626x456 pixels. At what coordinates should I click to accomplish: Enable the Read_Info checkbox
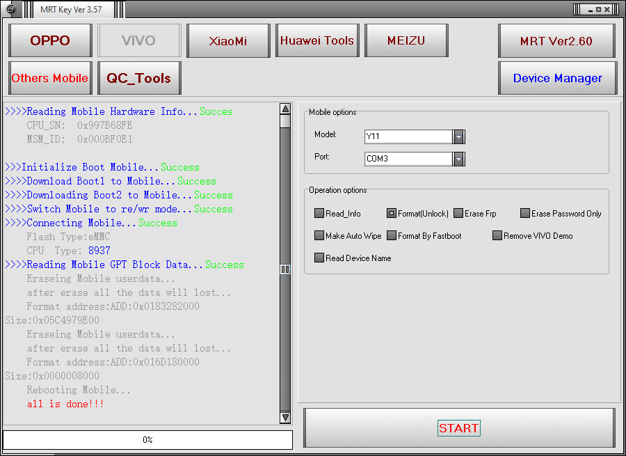(319, 213)
